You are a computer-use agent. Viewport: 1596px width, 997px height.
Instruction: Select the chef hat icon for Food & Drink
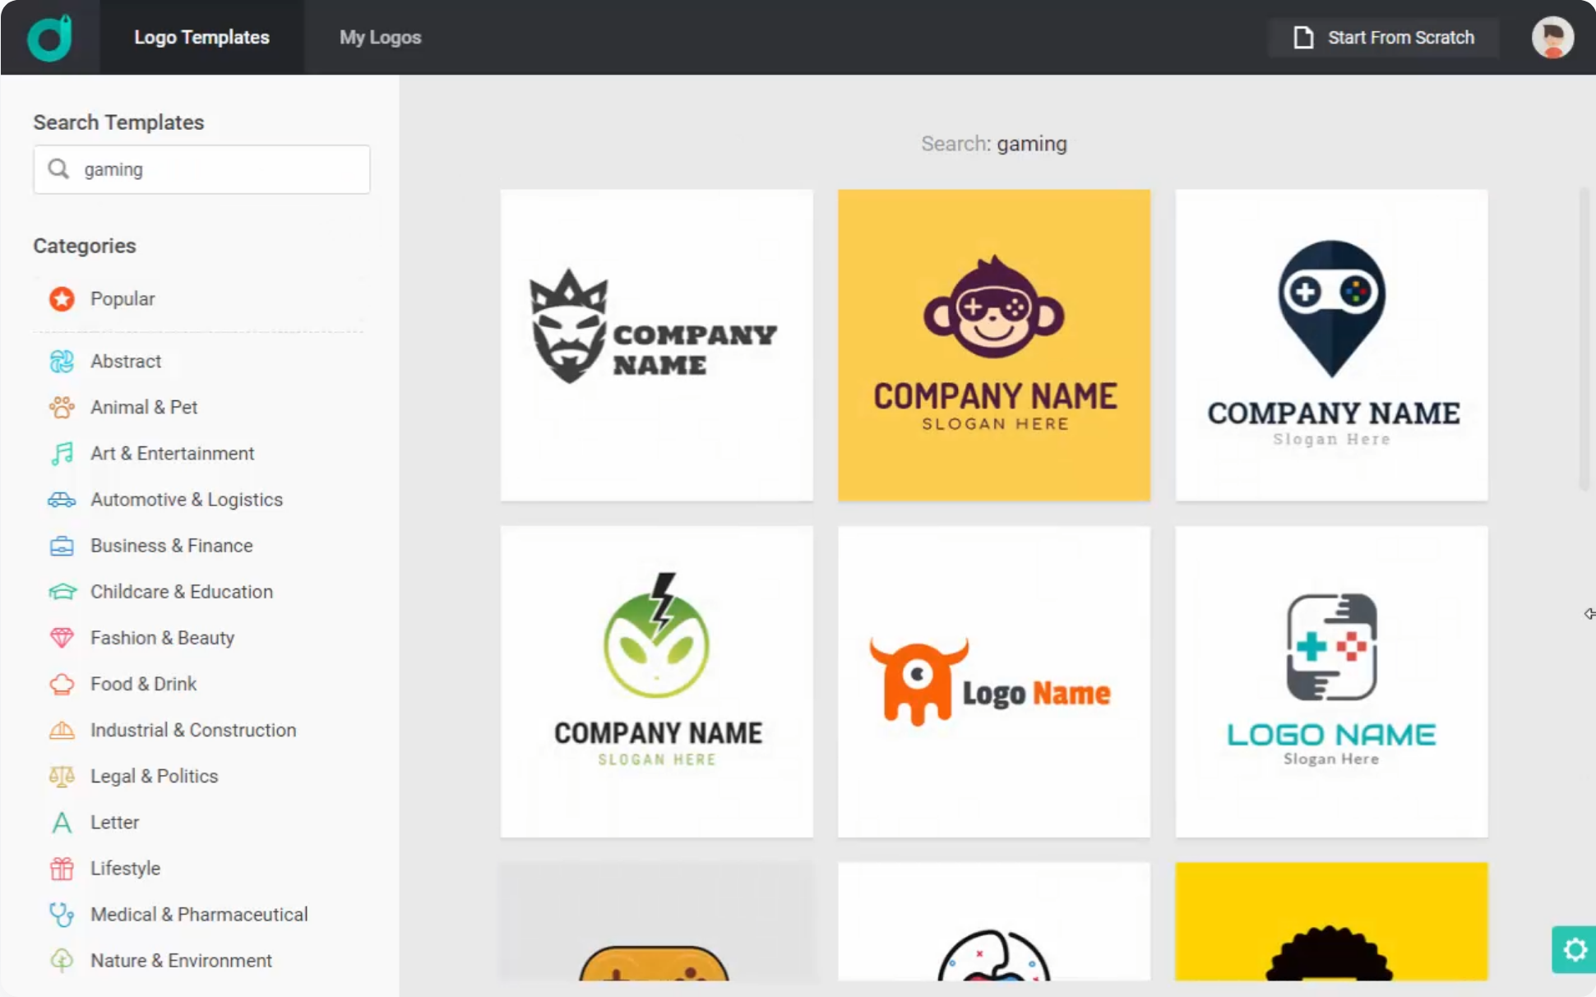(62, 683)
